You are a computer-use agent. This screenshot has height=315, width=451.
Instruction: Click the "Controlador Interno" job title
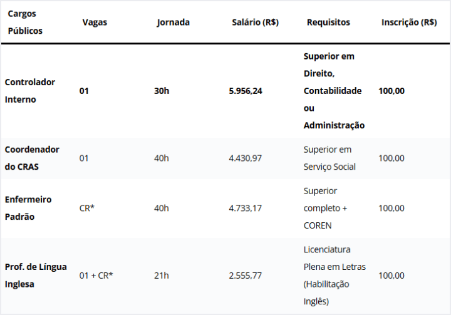(29, 91)
